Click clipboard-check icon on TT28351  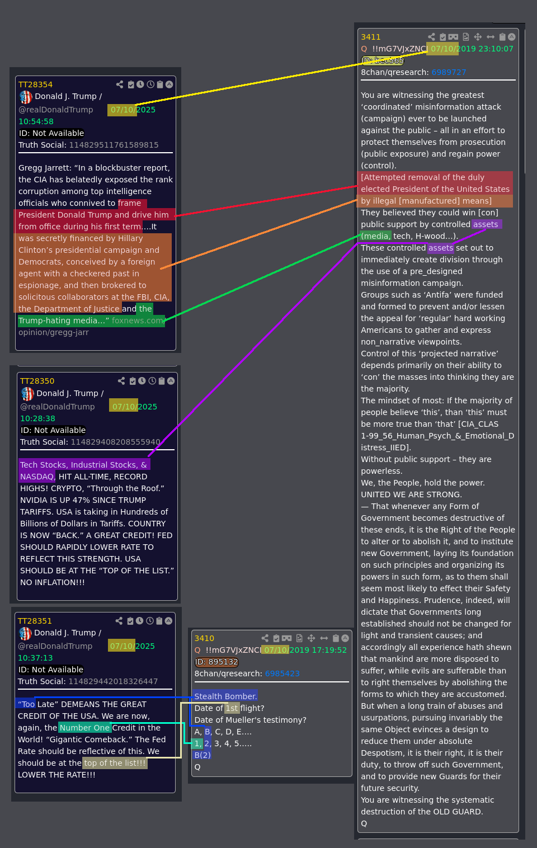pos(130,621)
